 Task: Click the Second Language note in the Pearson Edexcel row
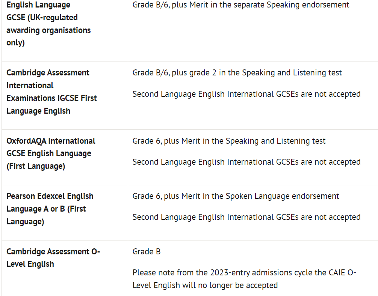click(x=246, y=217)
